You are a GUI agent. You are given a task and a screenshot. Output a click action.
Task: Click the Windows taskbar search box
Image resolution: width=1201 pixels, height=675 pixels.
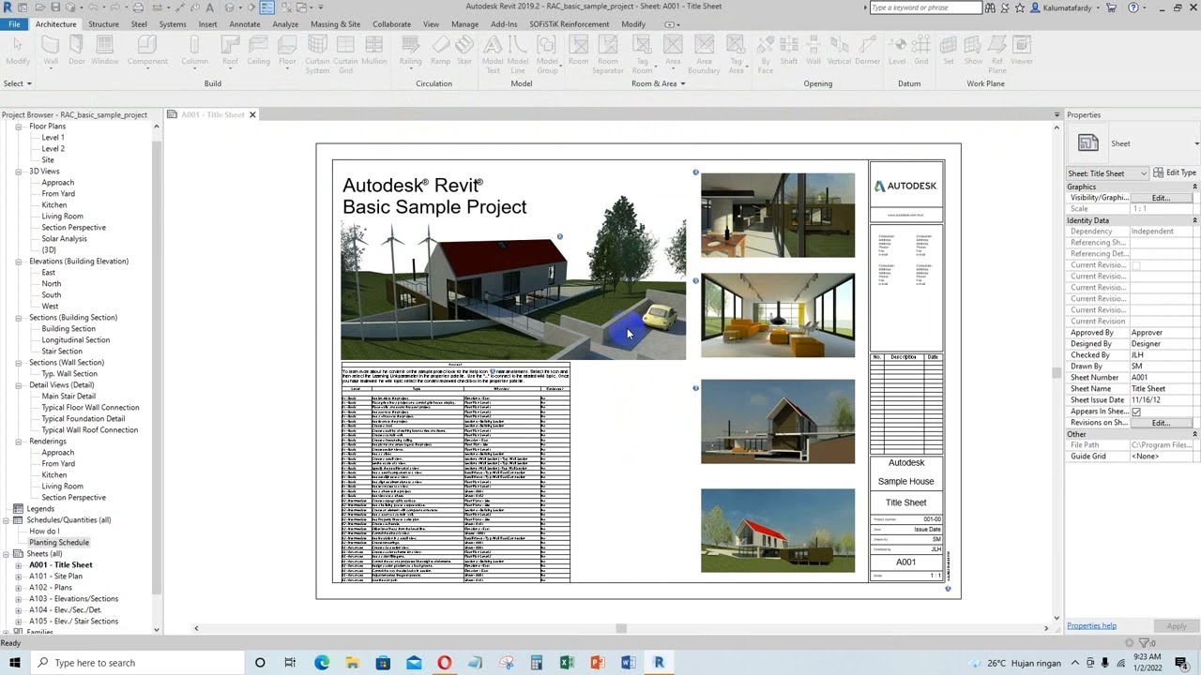point(136,663)
